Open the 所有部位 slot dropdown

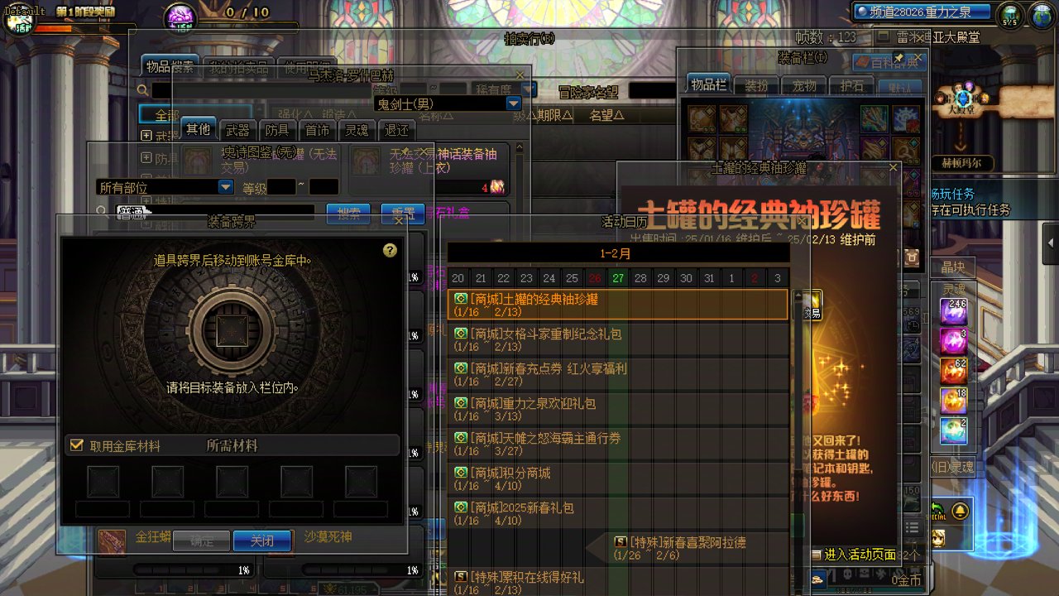click(x=225, y=187)
